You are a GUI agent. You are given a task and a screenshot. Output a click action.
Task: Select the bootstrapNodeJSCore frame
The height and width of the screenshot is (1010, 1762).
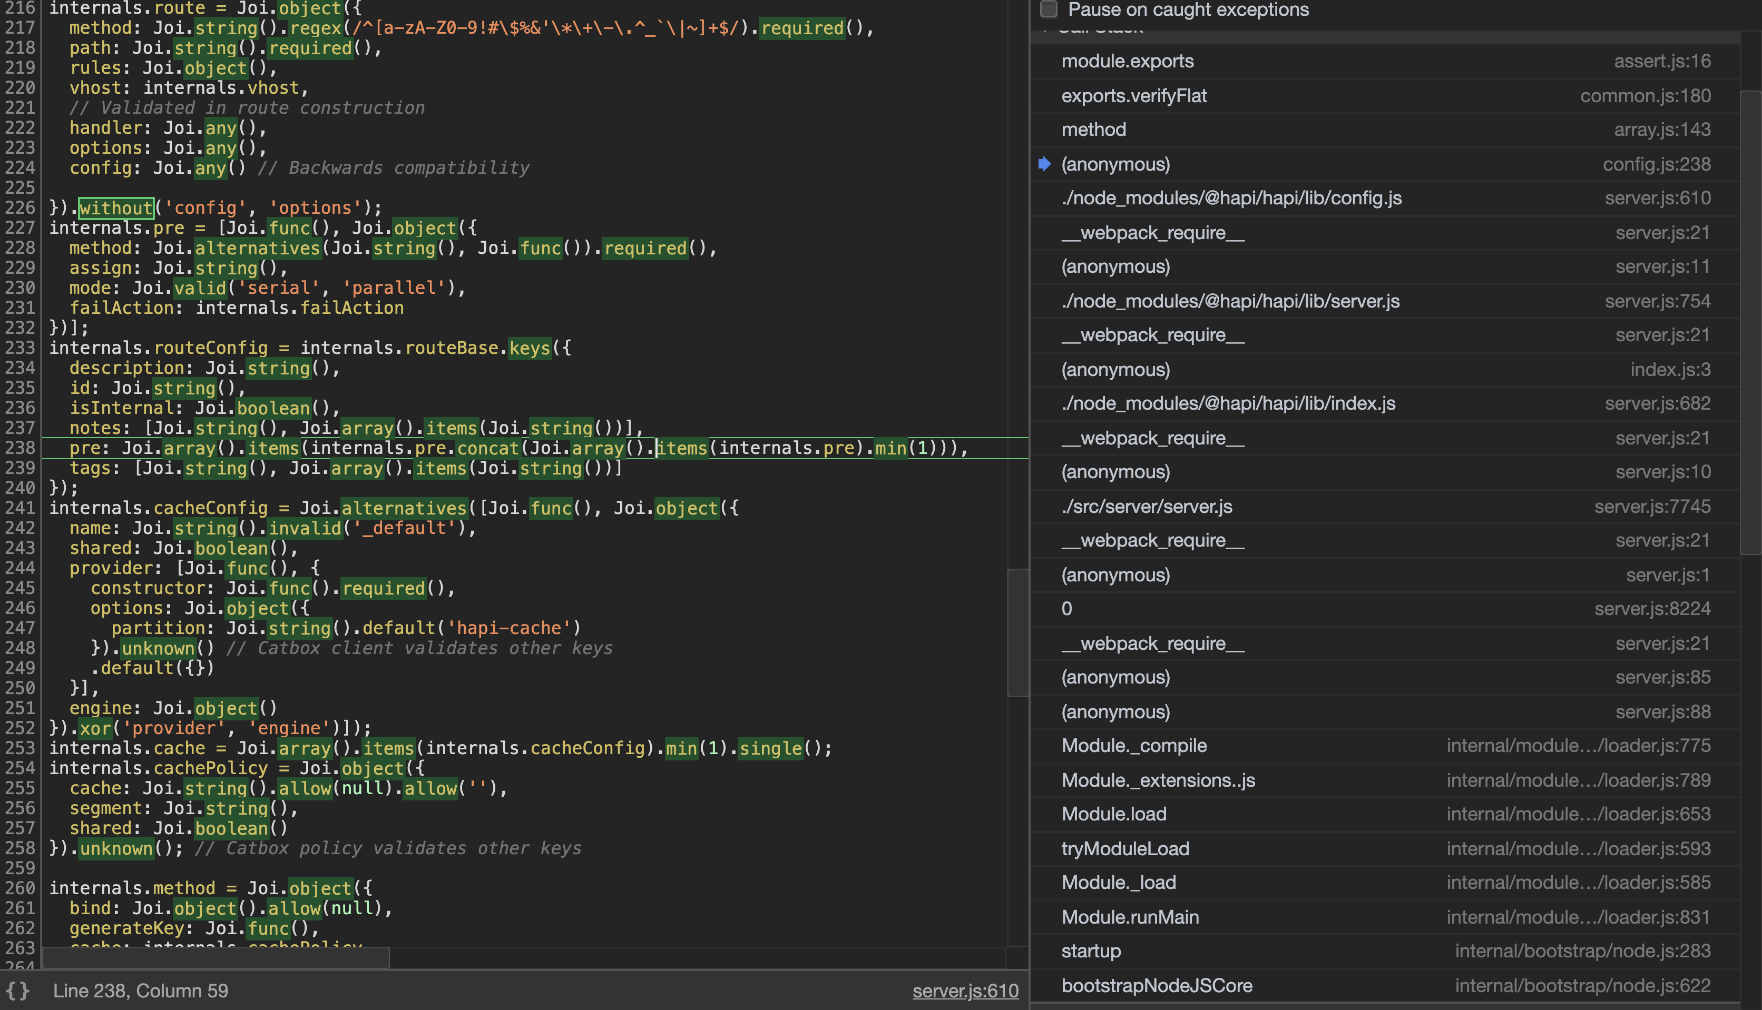click(x=1156, y=985)
